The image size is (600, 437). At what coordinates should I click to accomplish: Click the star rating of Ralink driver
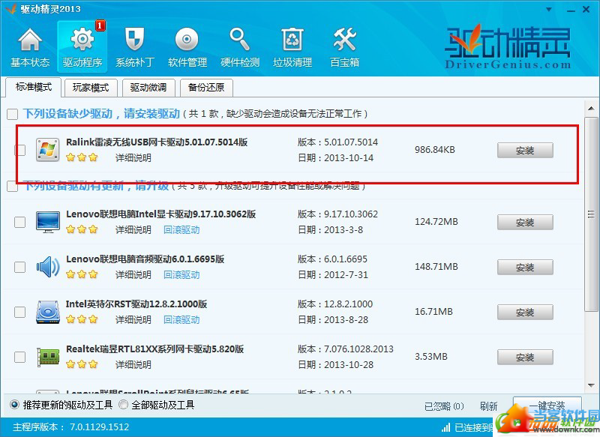pos(82,157)
